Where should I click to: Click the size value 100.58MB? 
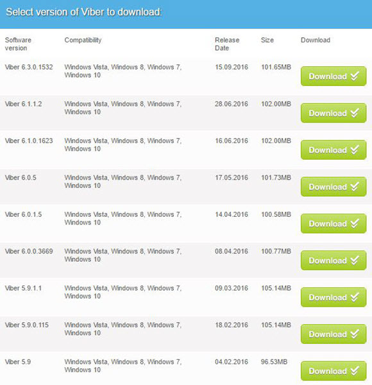click(x=276, y=214)
